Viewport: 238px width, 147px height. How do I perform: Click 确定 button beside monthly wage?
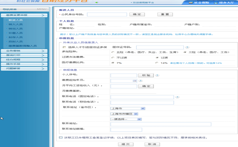point(146,86)
